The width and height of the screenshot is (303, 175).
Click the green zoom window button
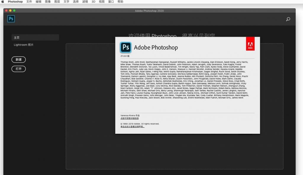pos(14,11)
